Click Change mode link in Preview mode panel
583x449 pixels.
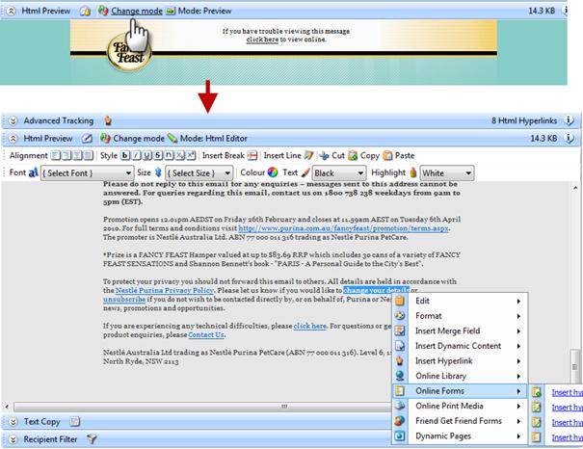click(137, 11)
